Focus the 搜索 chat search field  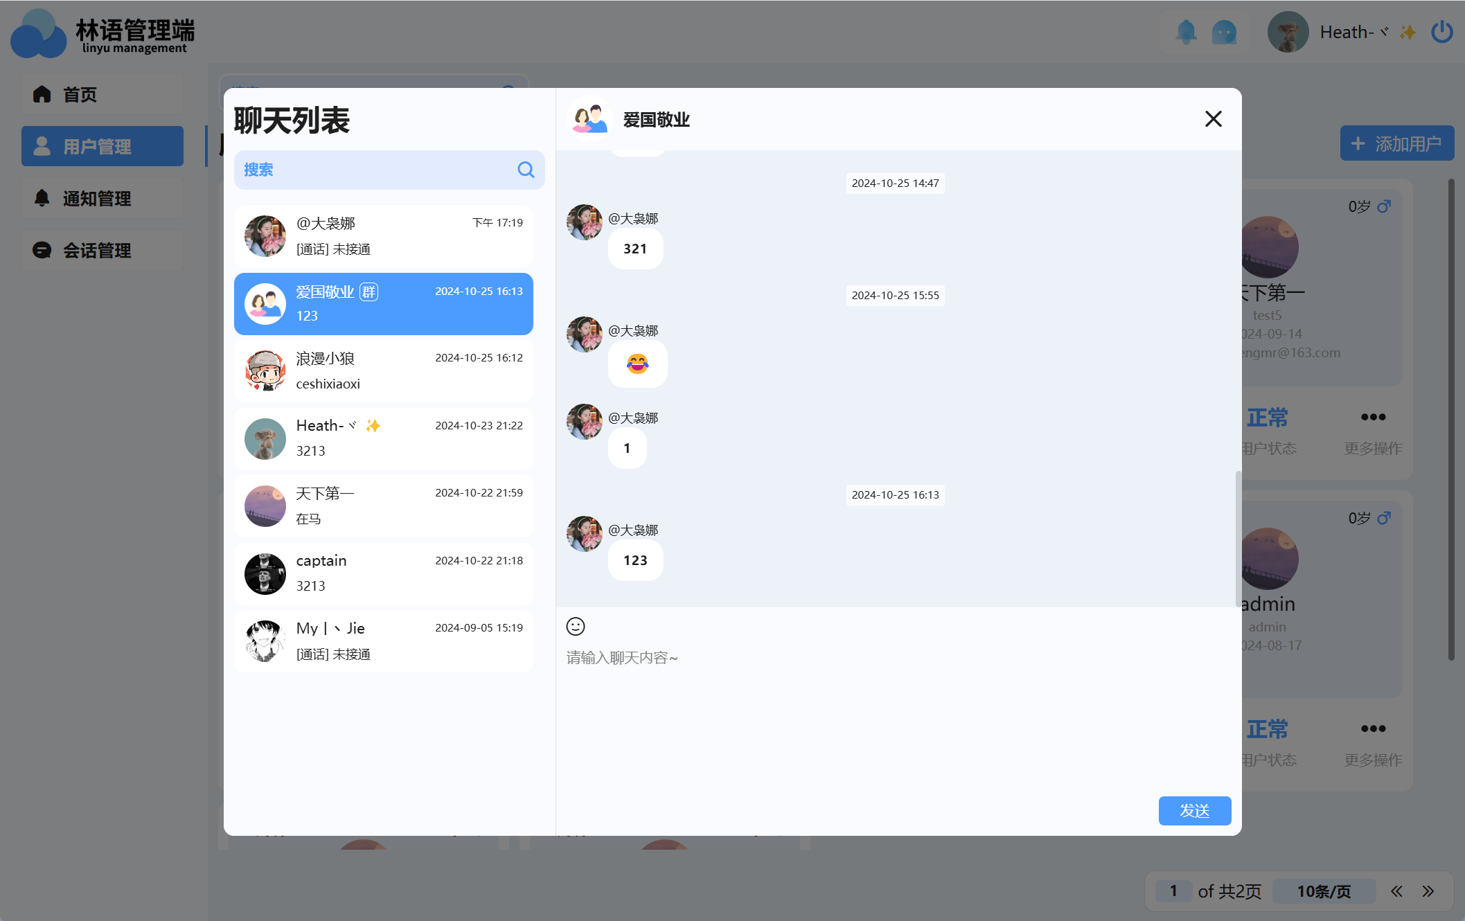coord(389,170)
